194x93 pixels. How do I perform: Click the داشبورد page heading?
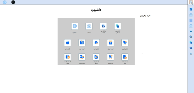click(96, 10)
